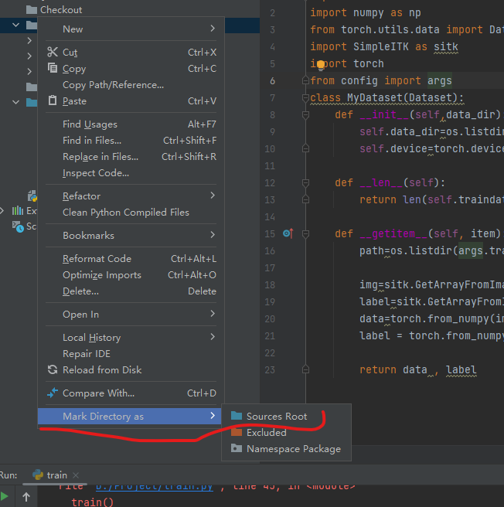Choose Copy Path/Reference option

click(131, 85)
